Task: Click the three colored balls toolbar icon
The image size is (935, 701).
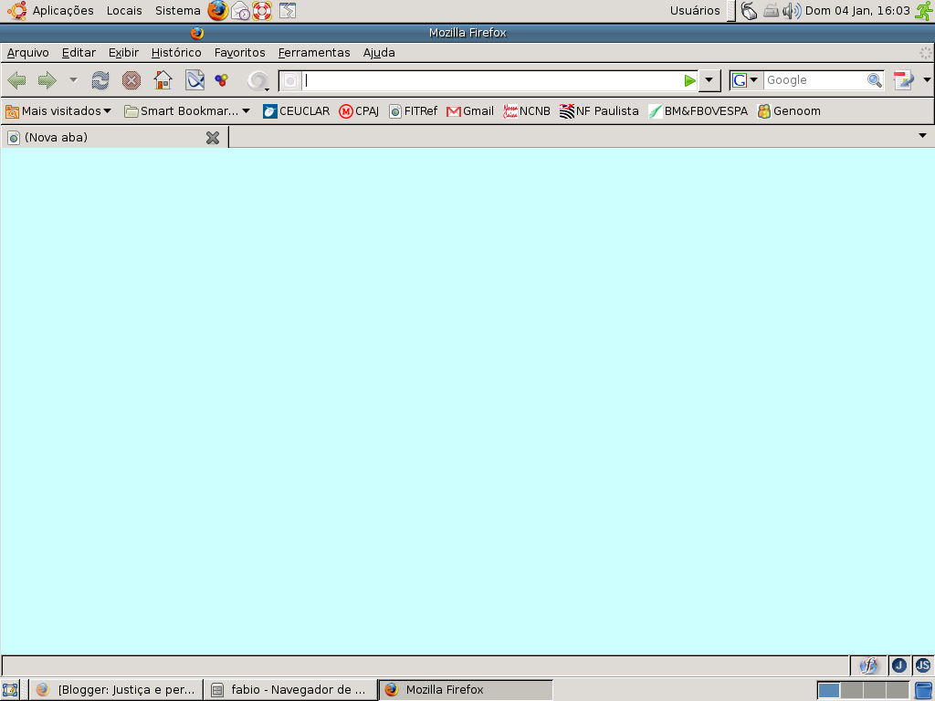Action: coord(222,80)
